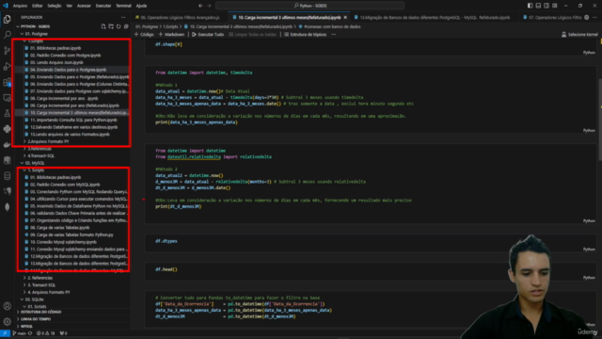Click the editor vertical scrollbar
602x339 pixels.
click(x=600, y=119)
